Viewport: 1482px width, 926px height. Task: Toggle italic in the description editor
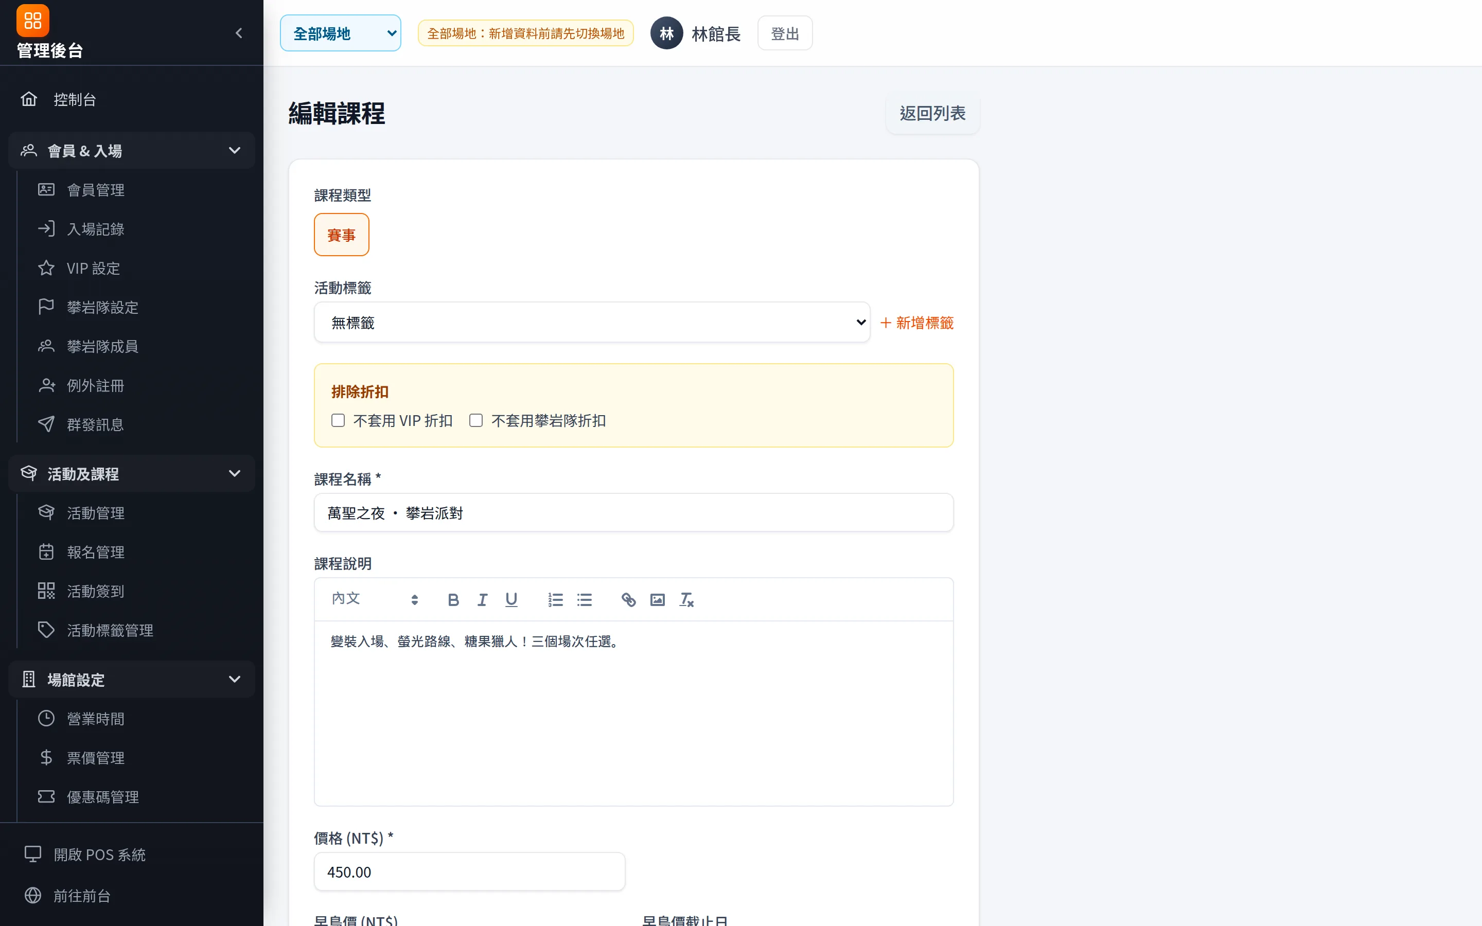click(x=483, y=599)
